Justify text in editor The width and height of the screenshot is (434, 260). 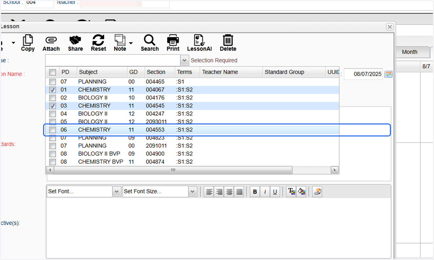pyautogui.click(x=239, y=192)
